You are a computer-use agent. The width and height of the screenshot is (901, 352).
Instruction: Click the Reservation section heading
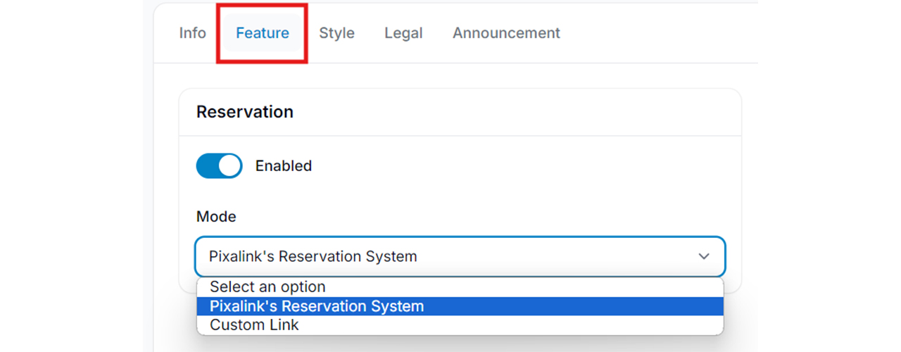tap(245, 112)
